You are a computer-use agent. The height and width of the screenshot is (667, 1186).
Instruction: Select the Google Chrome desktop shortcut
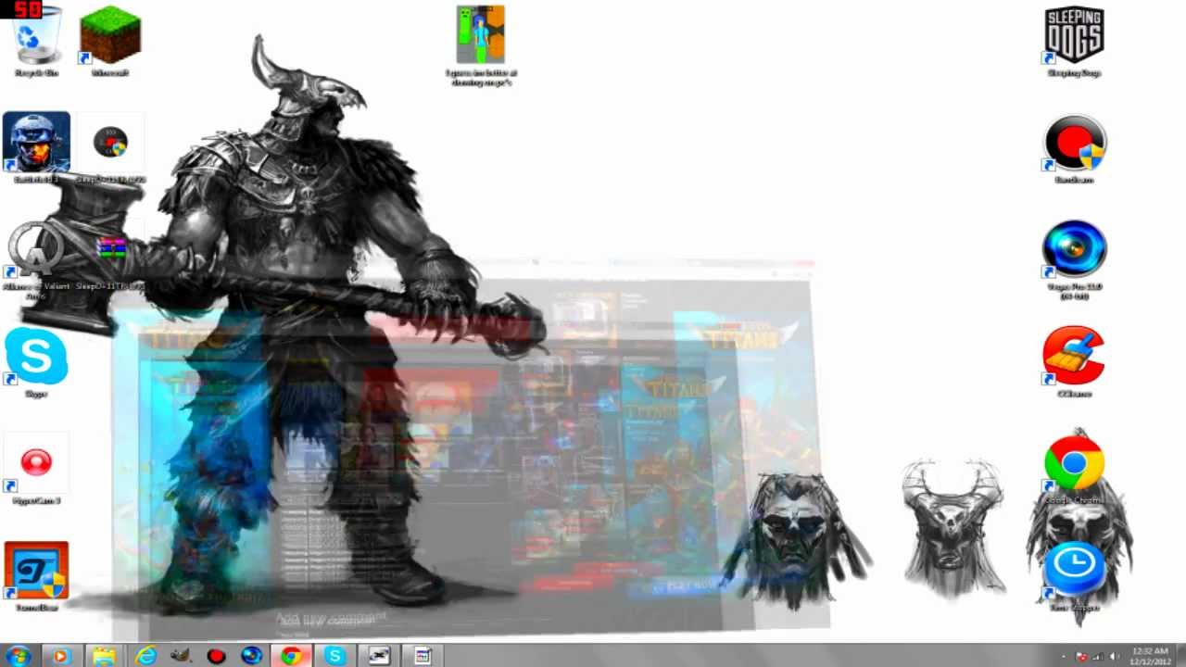(1074, 470)
